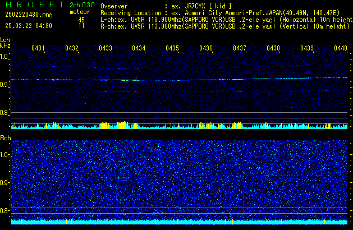
Task: Select the Receiving Location Aomori City line
Action: point(220,13)
